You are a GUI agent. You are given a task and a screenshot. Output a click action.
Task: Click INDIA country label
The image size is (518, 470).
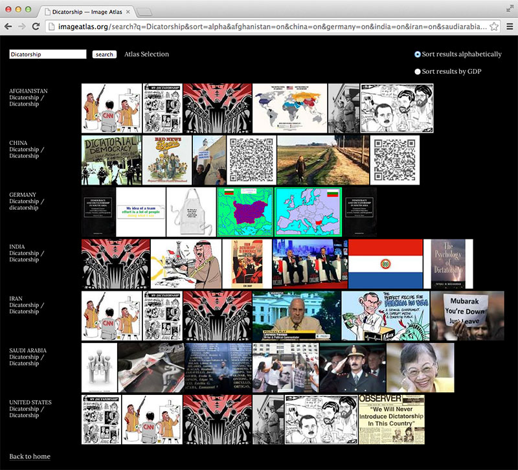tap(17, 247)
